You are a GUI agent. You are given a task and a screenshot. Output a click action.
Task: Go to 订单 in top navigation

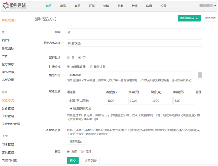(91, 6)
